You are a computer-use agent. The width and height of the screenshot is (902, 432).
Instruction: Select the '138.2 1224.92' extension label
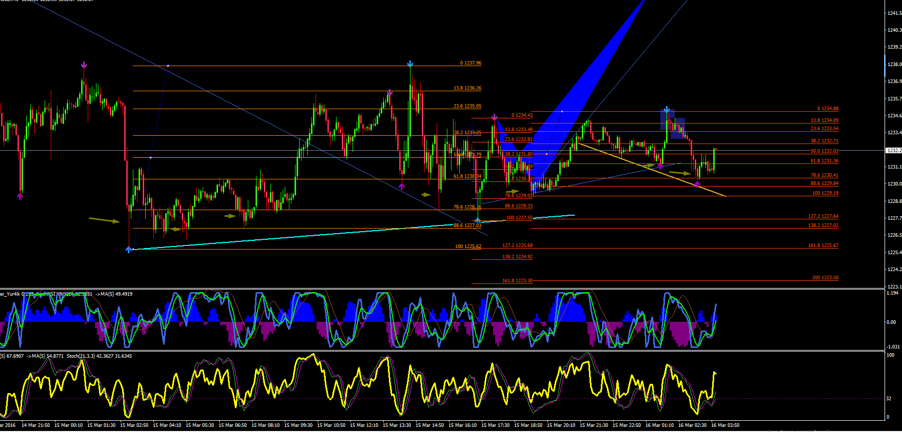coord(517,257)
